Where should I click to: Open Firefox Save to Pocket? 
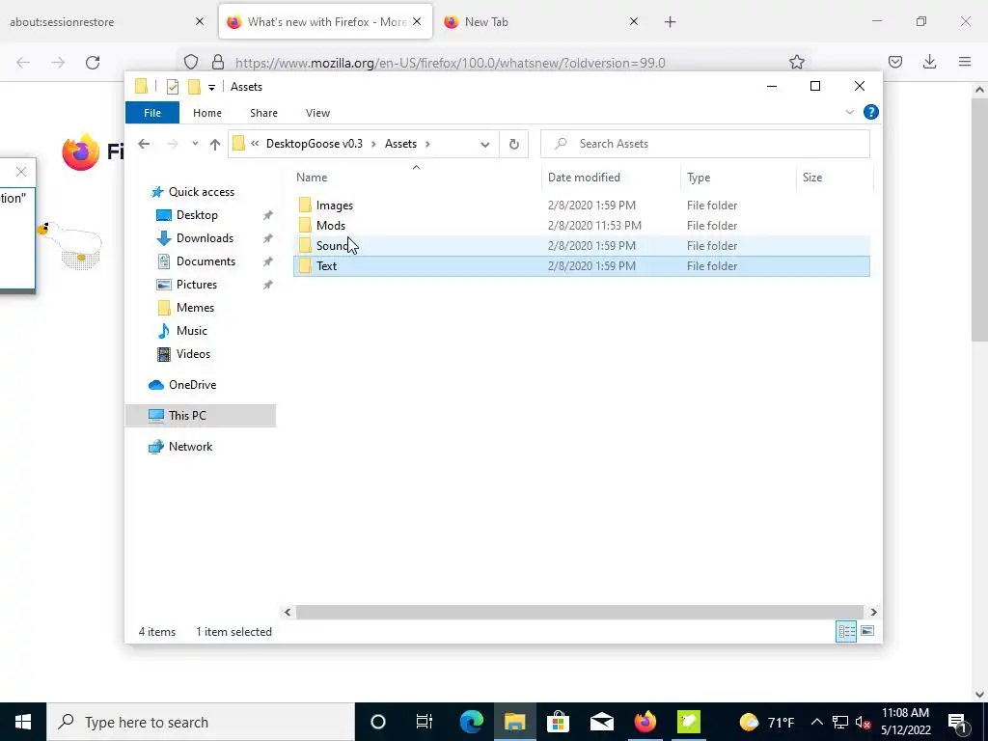coord(895,62)
